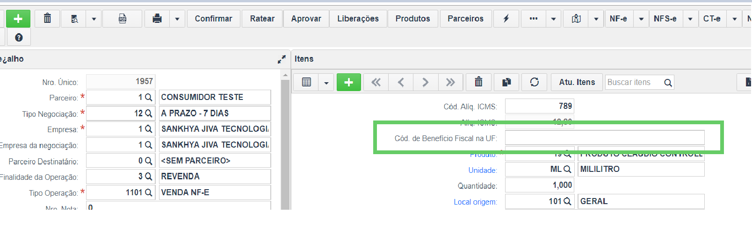Open the Parceiros button
Image resolution: width=752 pixels, height=227 pixels.
point(466,19)
